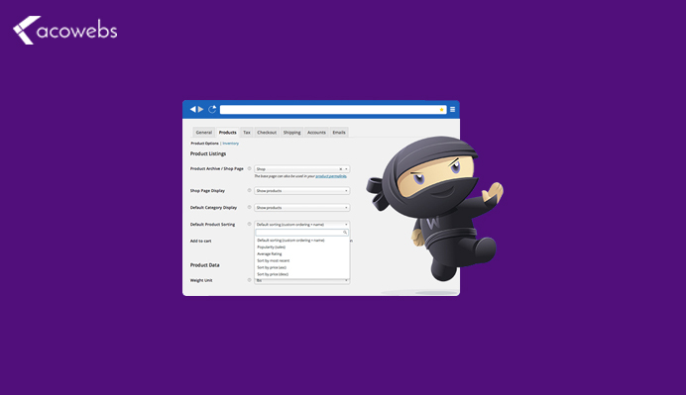Click the Product Data heading
Viewport: 686px width, 395px height.
point(205,265)
